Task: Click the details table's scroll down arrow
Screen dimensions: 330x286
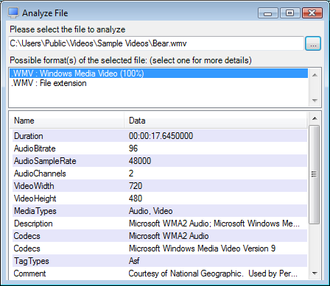Action: [315, 273]
